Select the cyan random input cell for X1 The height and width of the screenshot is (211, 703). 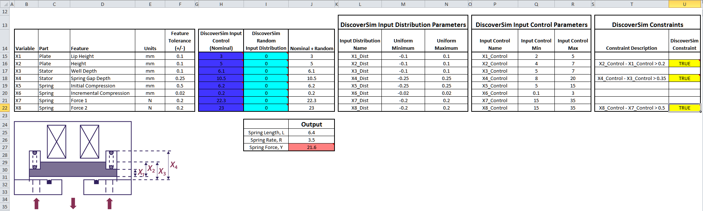click(x=266, y=56)
